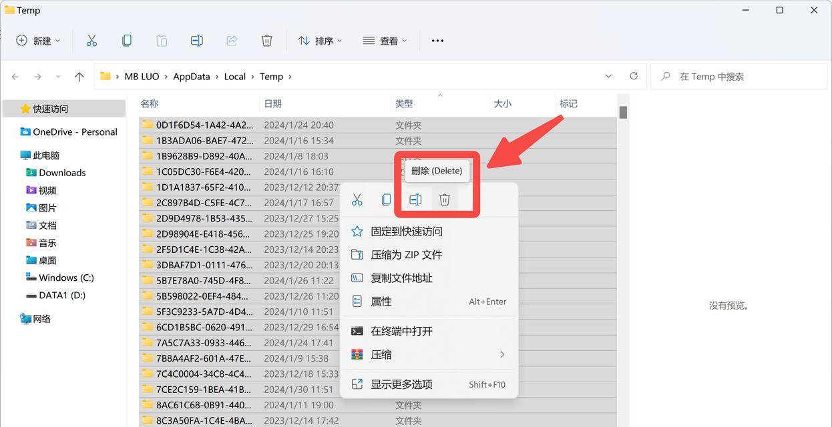Click 显示更多选项 in the context menu

coord(429,384)
